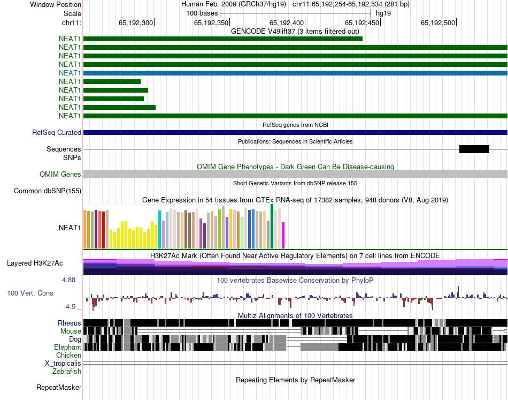The height and width of the screenshot is (400, 508).
Task: Select the dark blue RefSeq Curated bar
Action: (x=295, y=132)
